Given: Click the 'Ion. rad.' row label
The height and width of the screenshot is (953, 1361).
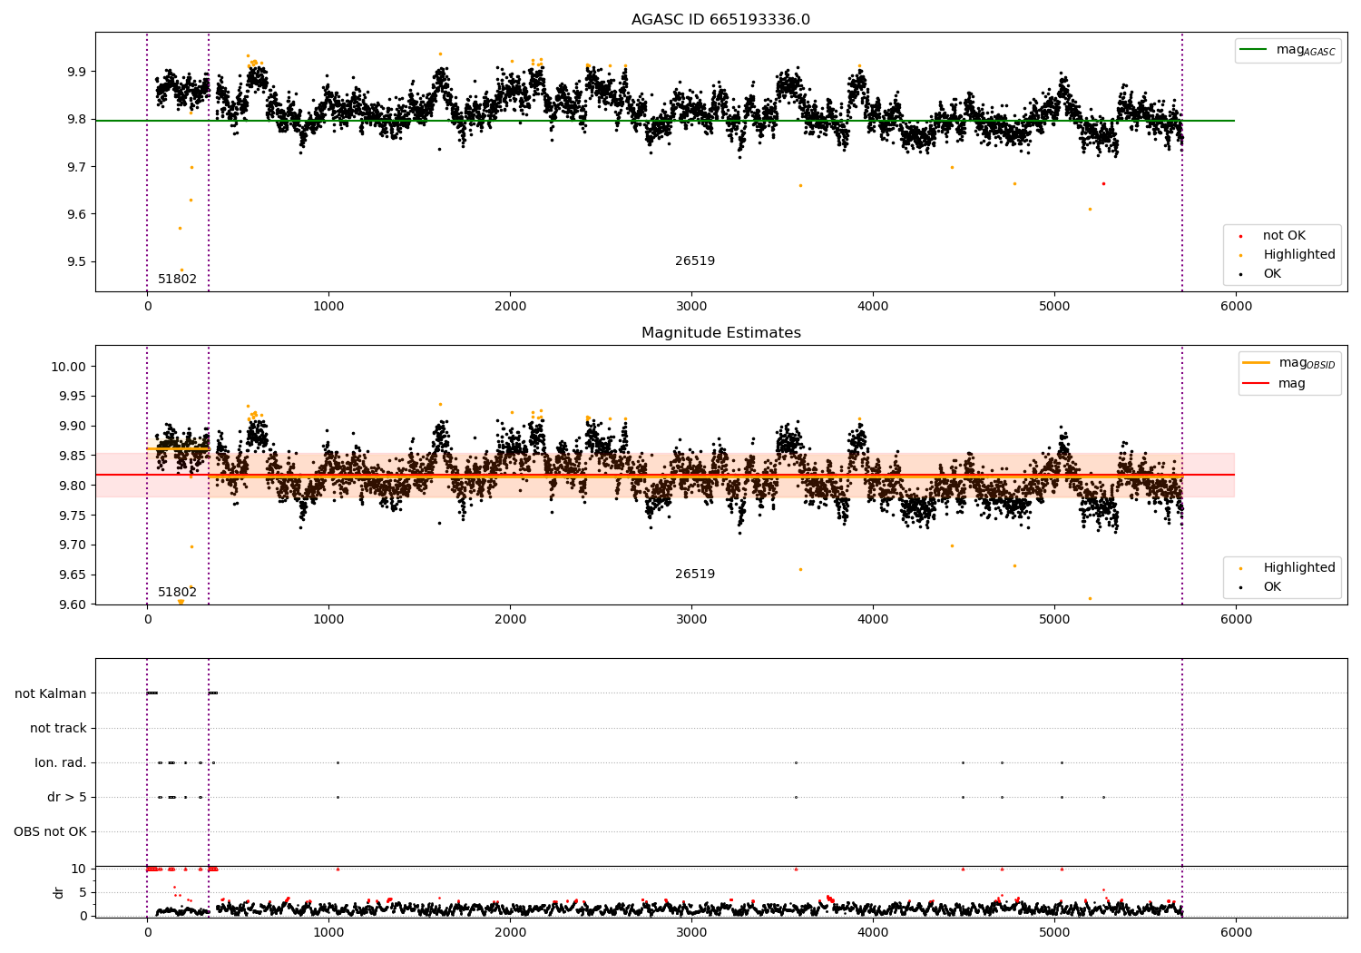Looking at the screenshot, I should tap(61, 762).
